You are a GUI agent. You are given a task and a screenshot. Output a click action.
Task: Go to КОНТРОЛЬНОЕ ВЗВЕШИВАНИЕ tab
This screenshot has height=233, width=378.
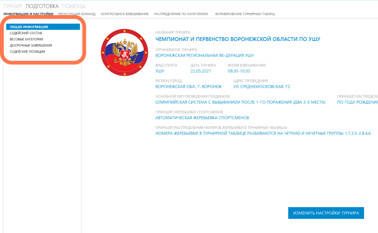tap(125, 14)
